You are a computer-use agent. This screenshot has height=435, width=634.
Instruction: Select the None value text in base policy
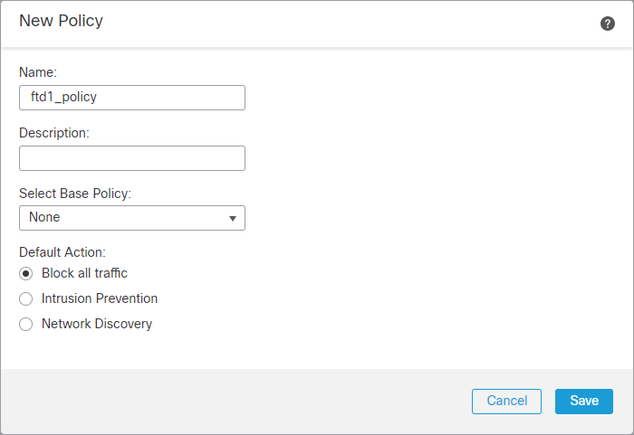pyautogui.click(x=44, y=217)
